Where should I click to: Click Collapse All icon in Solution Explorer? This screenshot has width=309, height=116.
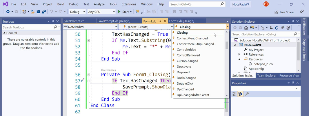[x=282, y=28]
